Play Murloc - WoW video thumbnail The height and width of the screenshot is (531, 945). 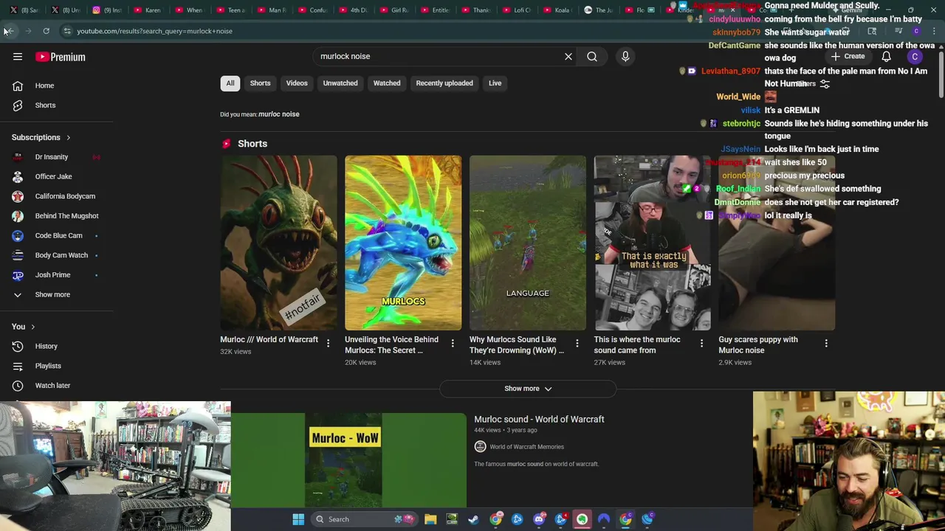(x=348, y=460)
